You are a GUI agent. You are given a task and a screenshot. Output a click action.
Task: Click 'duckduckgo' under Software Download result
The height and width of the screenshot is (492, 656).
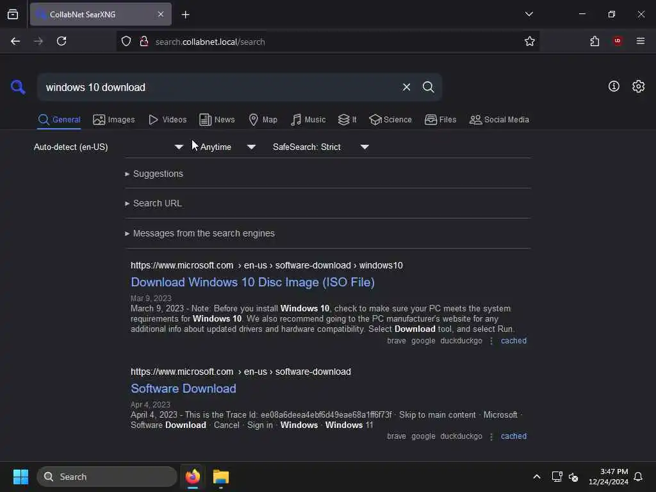[461, 436]
